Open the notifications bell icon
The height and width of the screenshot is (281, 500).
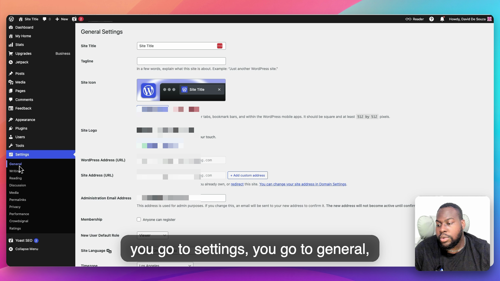click(442, 19)
